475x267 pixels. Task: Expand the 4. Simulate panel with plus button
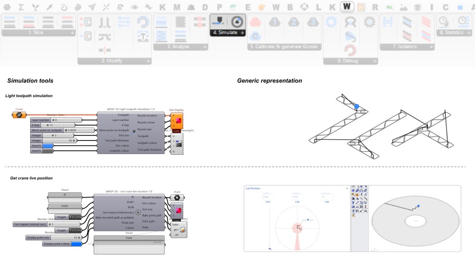click(x=243, y=33)
